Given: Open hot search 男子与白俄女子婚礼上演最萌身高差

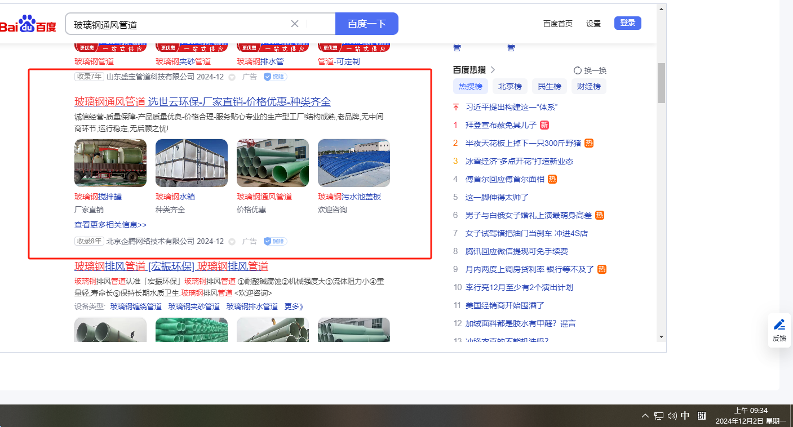Looking at the screenshot, I should point(529,215).
